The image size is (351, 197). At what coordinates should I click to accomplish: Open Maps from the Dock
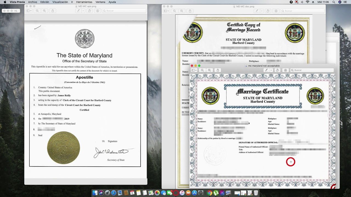[x=151, y=193]
